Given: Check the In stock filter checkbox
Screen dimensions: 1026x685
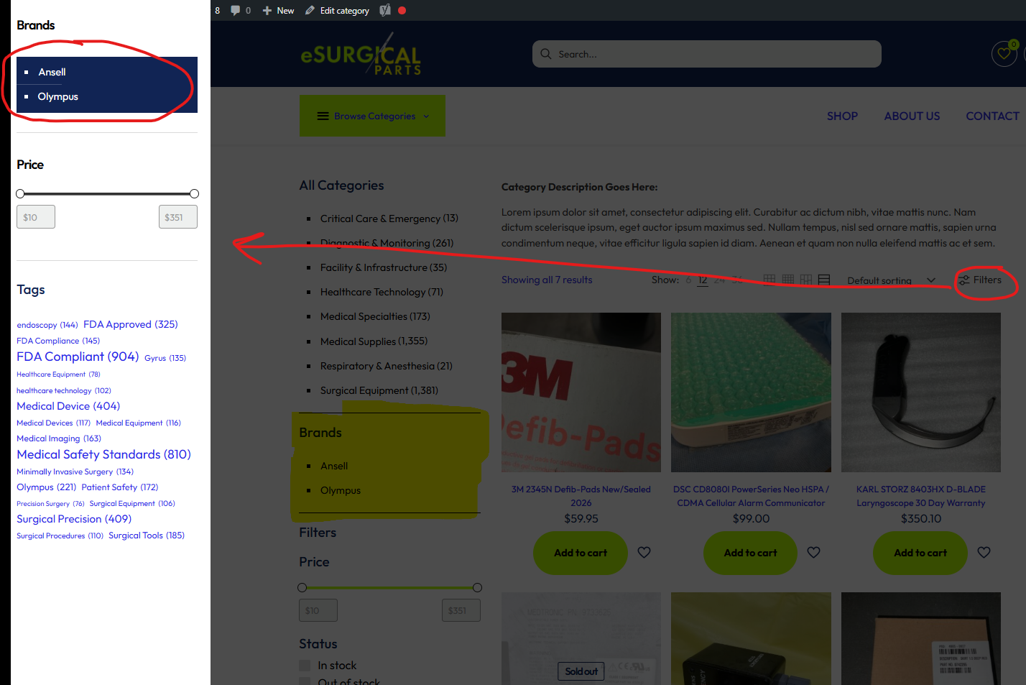Looking at the screenshot, I should click(305, 666).
